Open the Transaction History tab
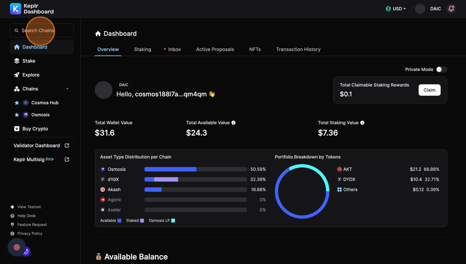Image resolution: width=466 pixels, height=264 pixels. [x=298, y=49]
